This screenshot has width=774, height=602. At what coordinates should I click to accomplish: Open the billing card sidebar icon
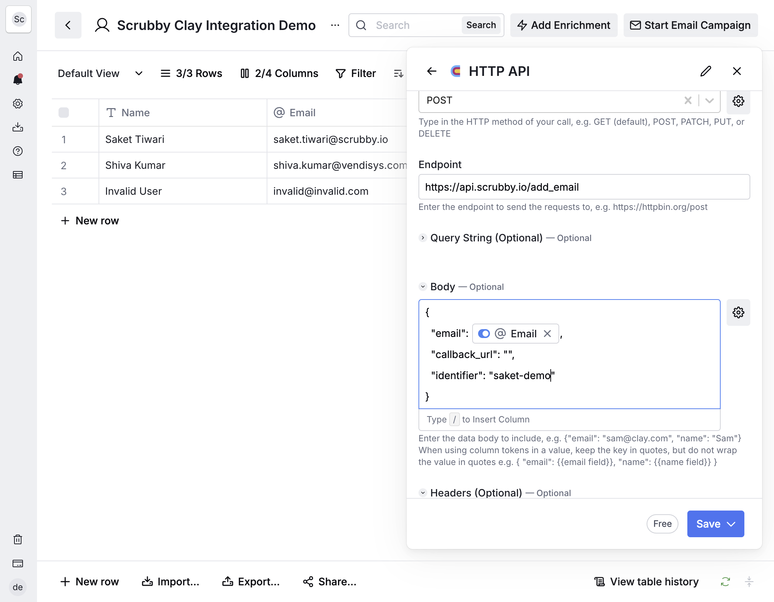18,563
